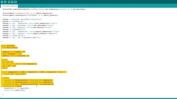This screenshot has height=99, width=177.
Task: Click the Open sketch up-arrow icon
Action: pyautogui.click(x=12, y=2)
